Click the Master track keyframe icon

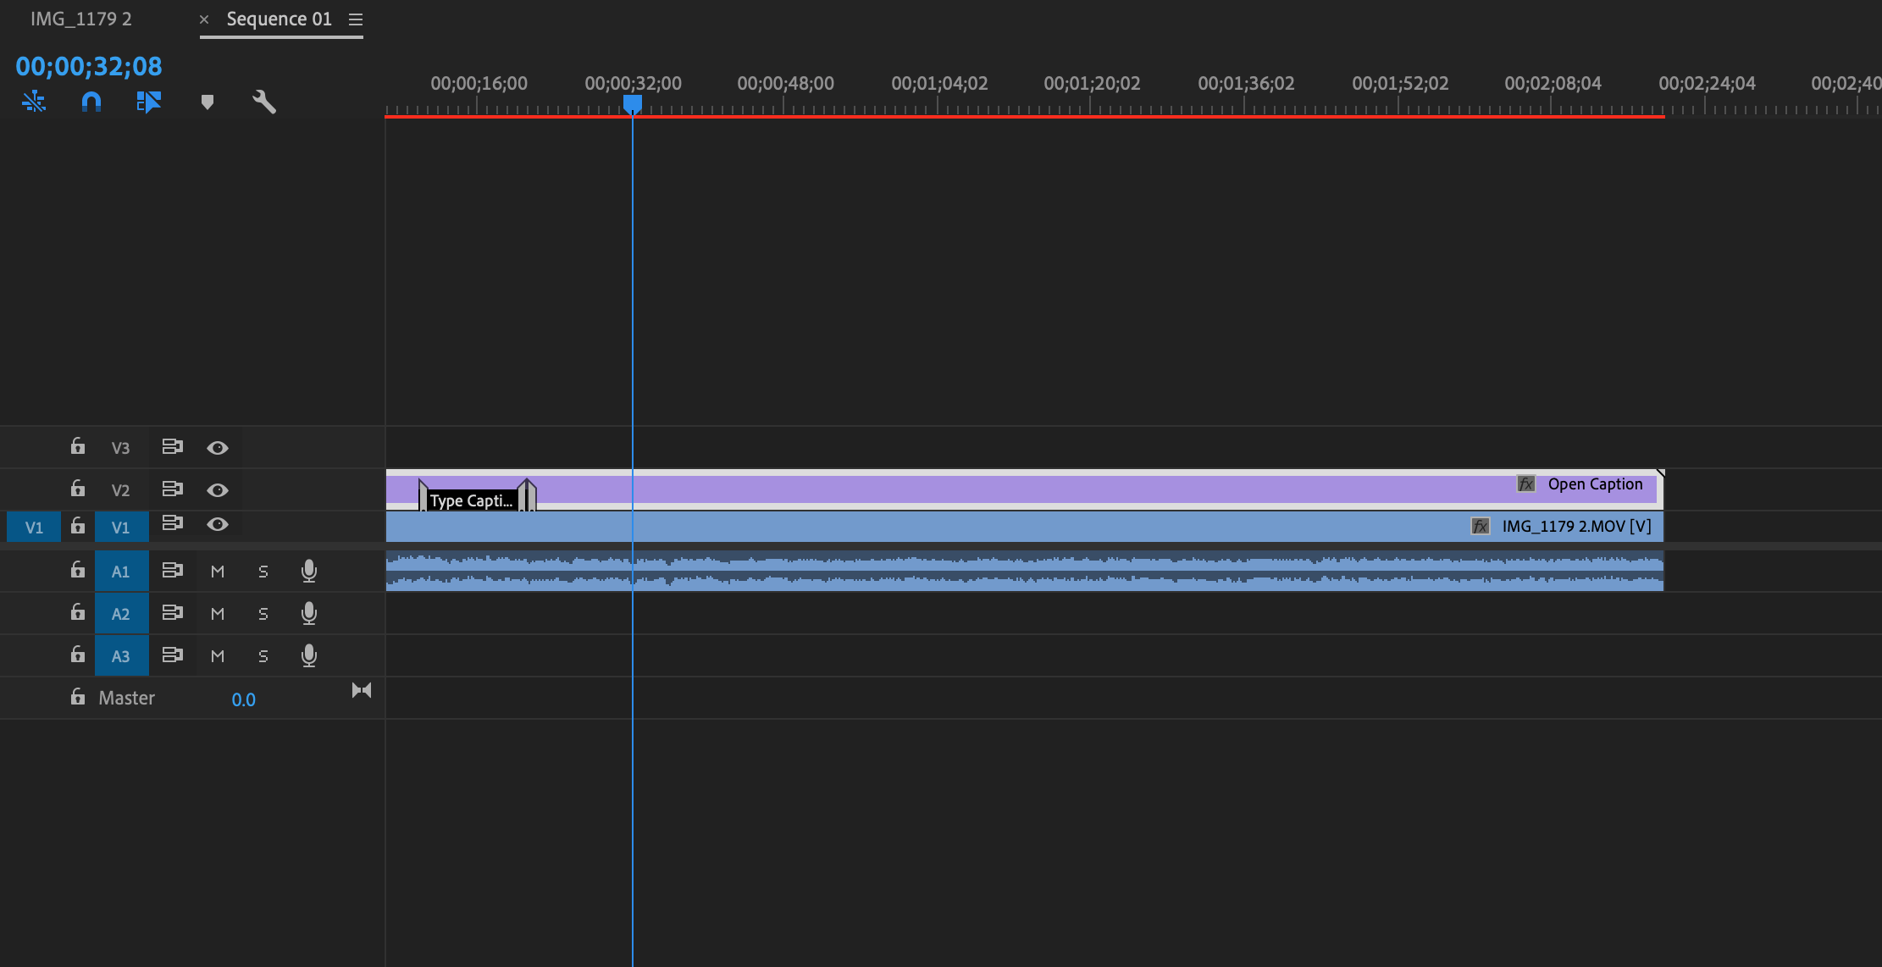coord(361,690)
